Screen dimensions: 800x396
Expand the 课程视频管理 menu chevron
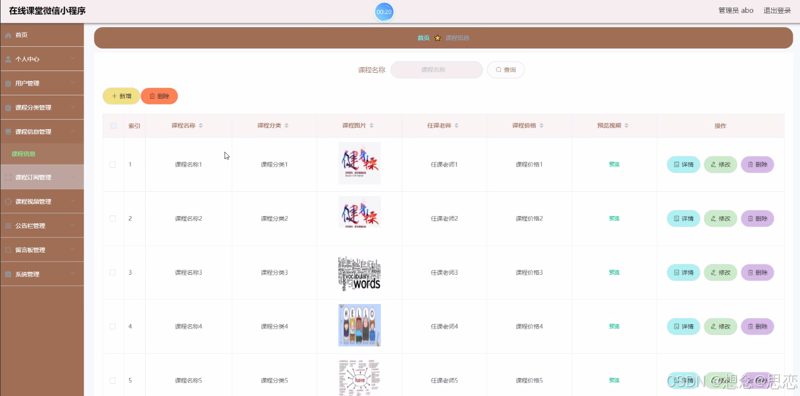click(x=73, y=201)
